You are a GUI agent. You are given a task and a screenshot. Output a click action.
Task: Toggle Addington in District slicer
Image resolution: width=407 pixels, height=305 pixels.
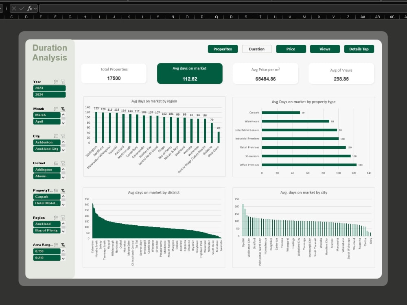(x=47, y=170)
